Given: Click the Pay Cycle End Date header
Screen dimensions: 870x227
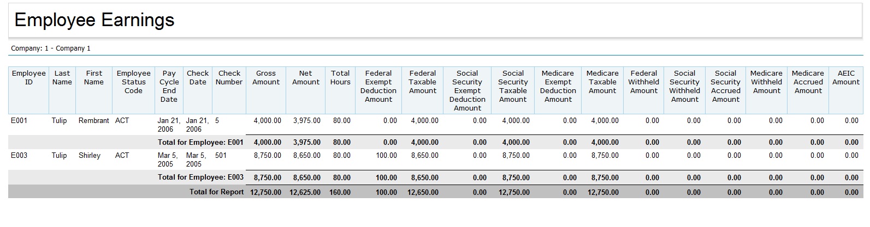Looking at the screenshot, I should tap(169, 87).
